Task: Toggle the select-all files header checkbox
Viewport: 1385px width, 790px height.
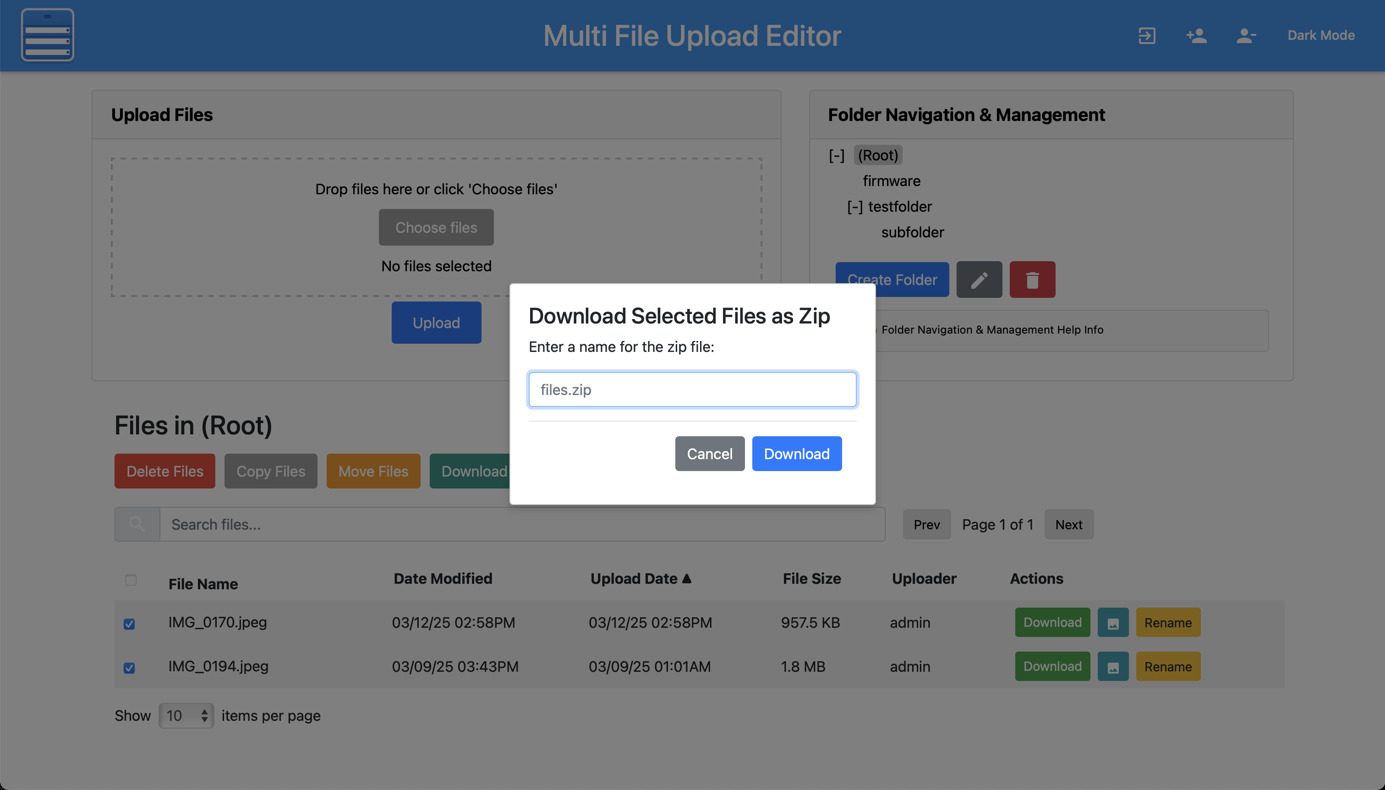Action: click(x=131, y=580)
